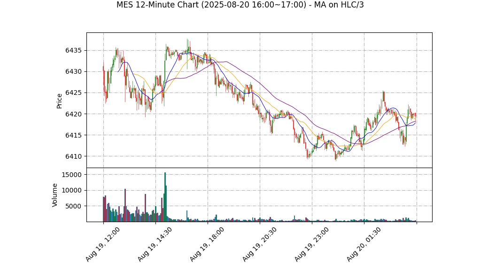Click the 'Aug 19, 23:00' time label
The width and height of the screenshot is (480, 270).
(x=311, y=244)
